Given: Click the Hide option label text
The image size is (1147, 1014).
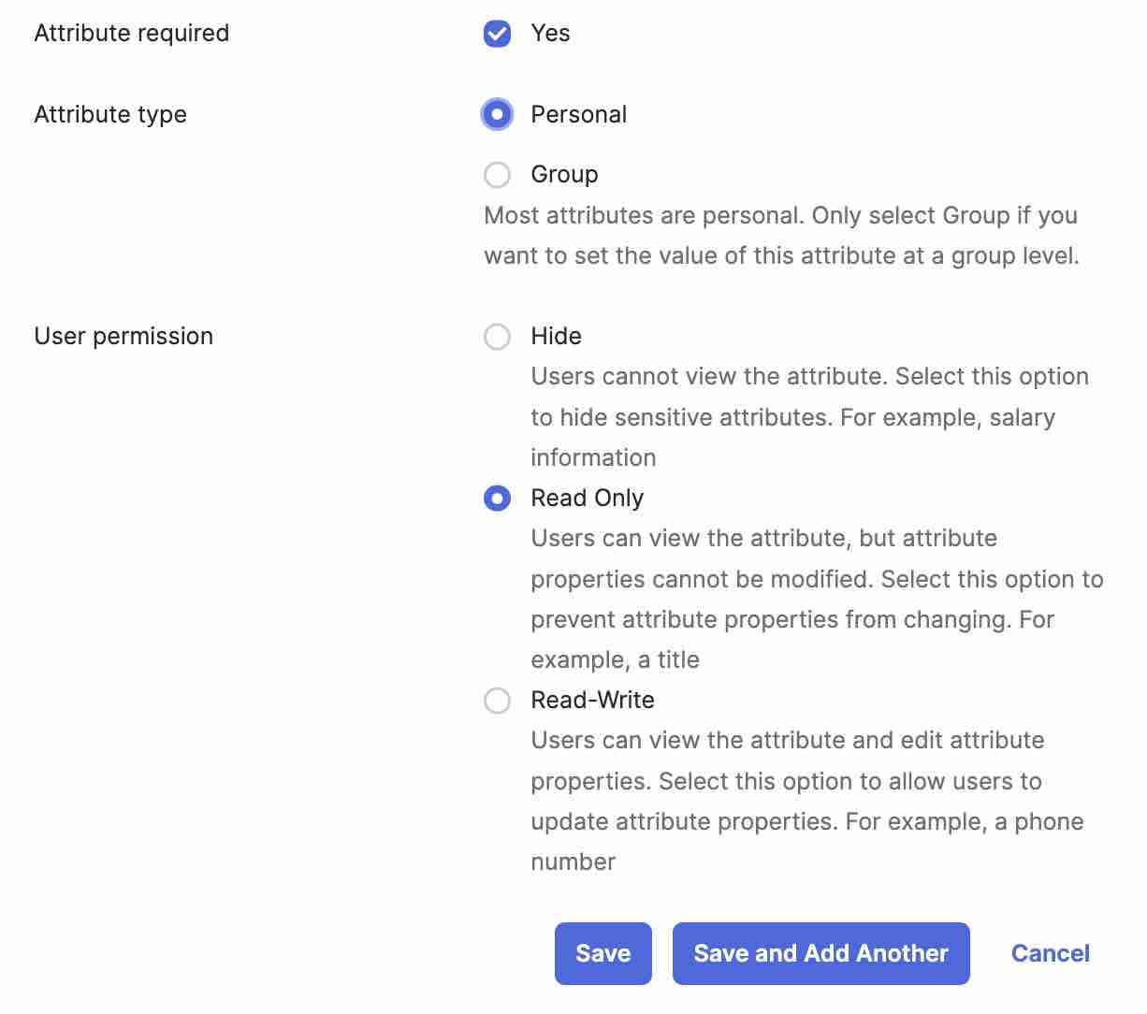Looking at the screenshot, I should (x=556, y=336).
